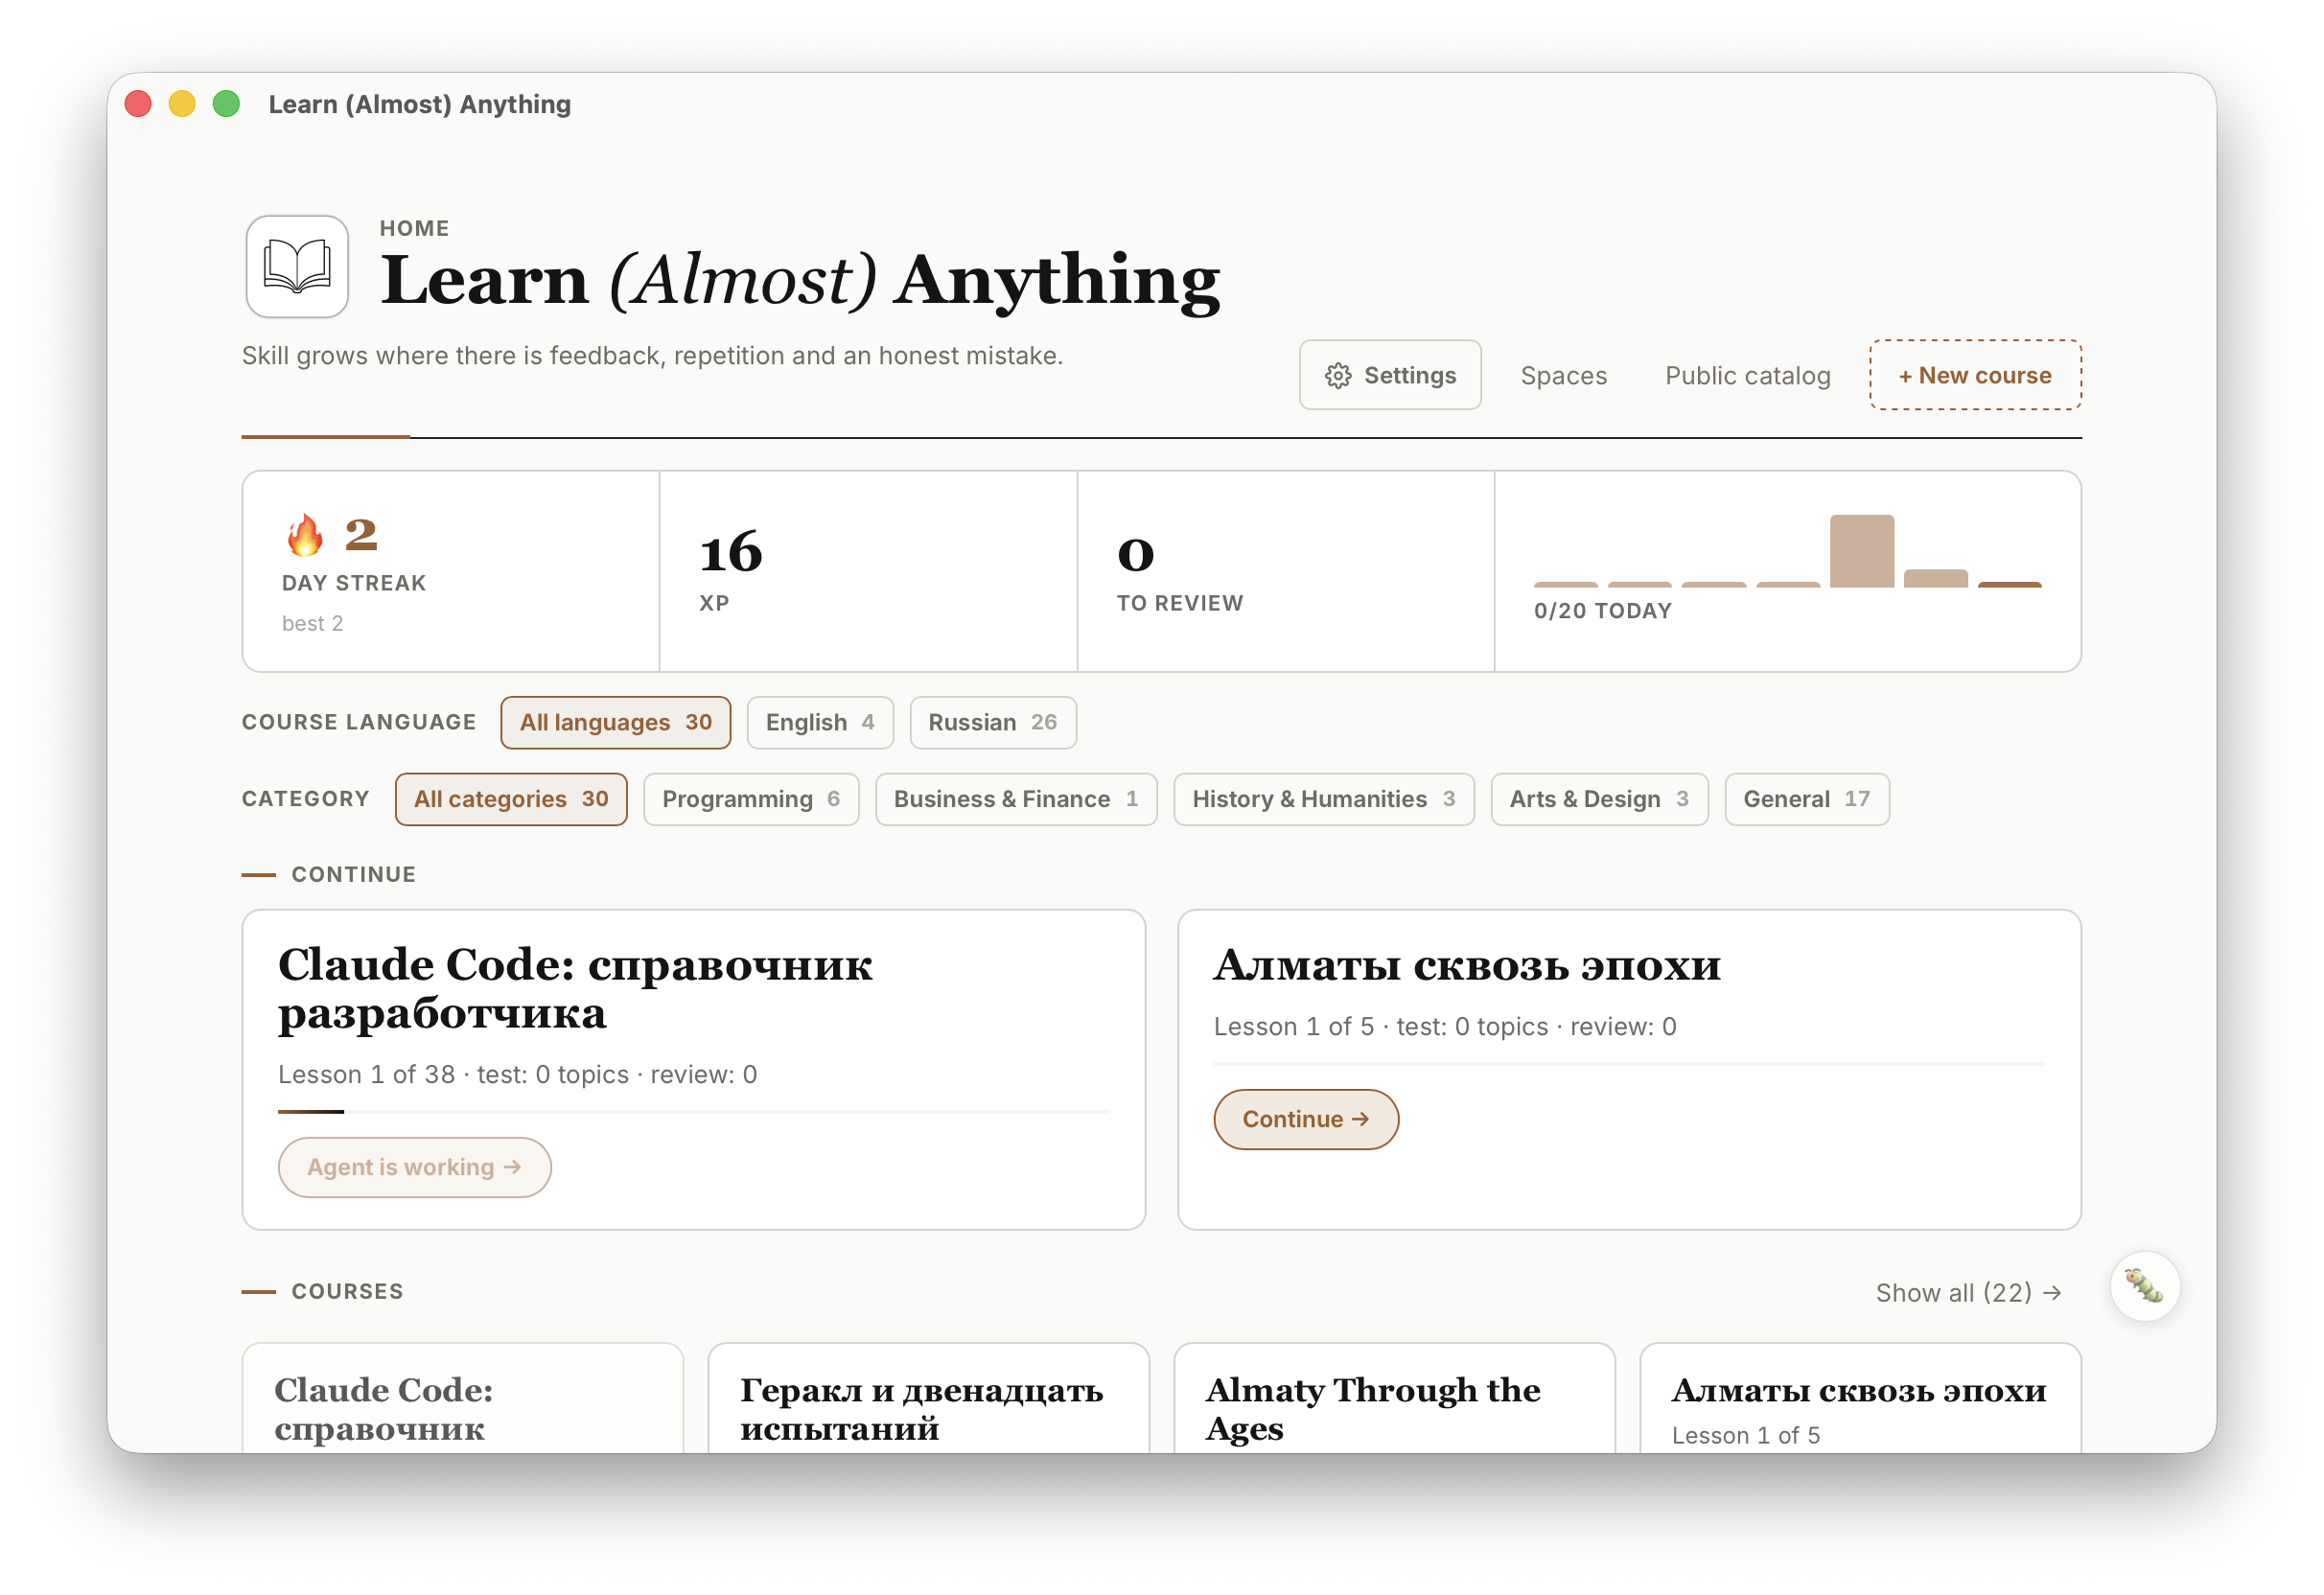Viewport: 2324px width, 1595px height.
Task: Open the Public catalog
Action: point(1747,375)
